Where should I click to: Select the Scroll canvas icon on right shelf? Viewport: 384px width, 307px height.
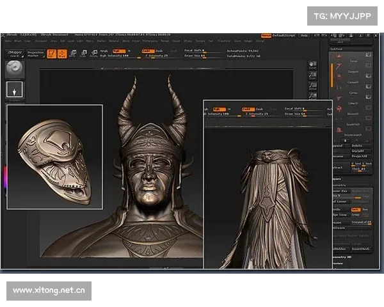pyautogui.click(x=313, y=65)
